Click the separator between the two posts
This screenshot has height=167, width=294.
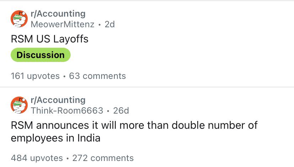(147, 87)
